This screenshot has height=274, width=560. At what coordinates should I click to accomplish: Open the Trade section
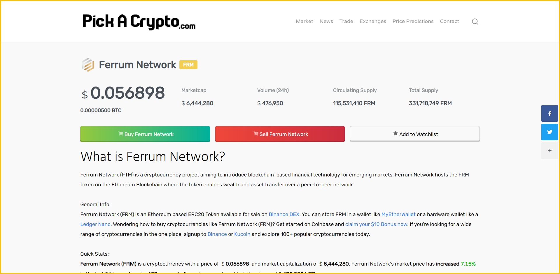[x=346, y=21]
